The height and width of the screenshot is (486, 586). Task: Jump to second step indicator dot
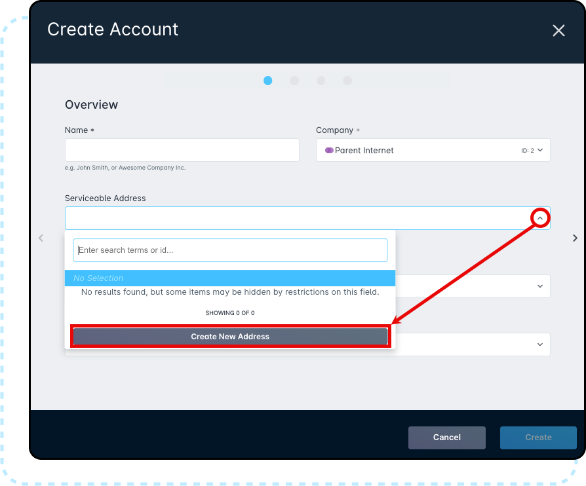[x=294, y=81]
